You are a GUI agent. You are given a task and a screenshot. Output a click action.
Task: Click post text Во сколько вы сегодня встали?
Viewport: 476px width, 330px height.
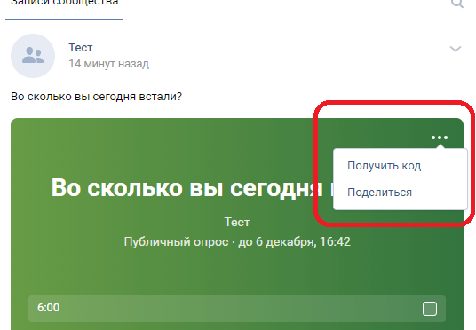tap(96, 97)
